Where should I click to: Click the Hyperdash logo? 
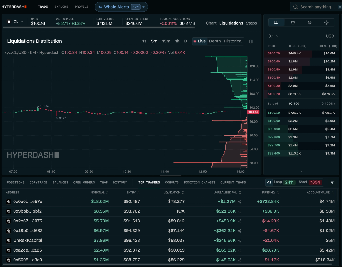[x=14, y=7]
